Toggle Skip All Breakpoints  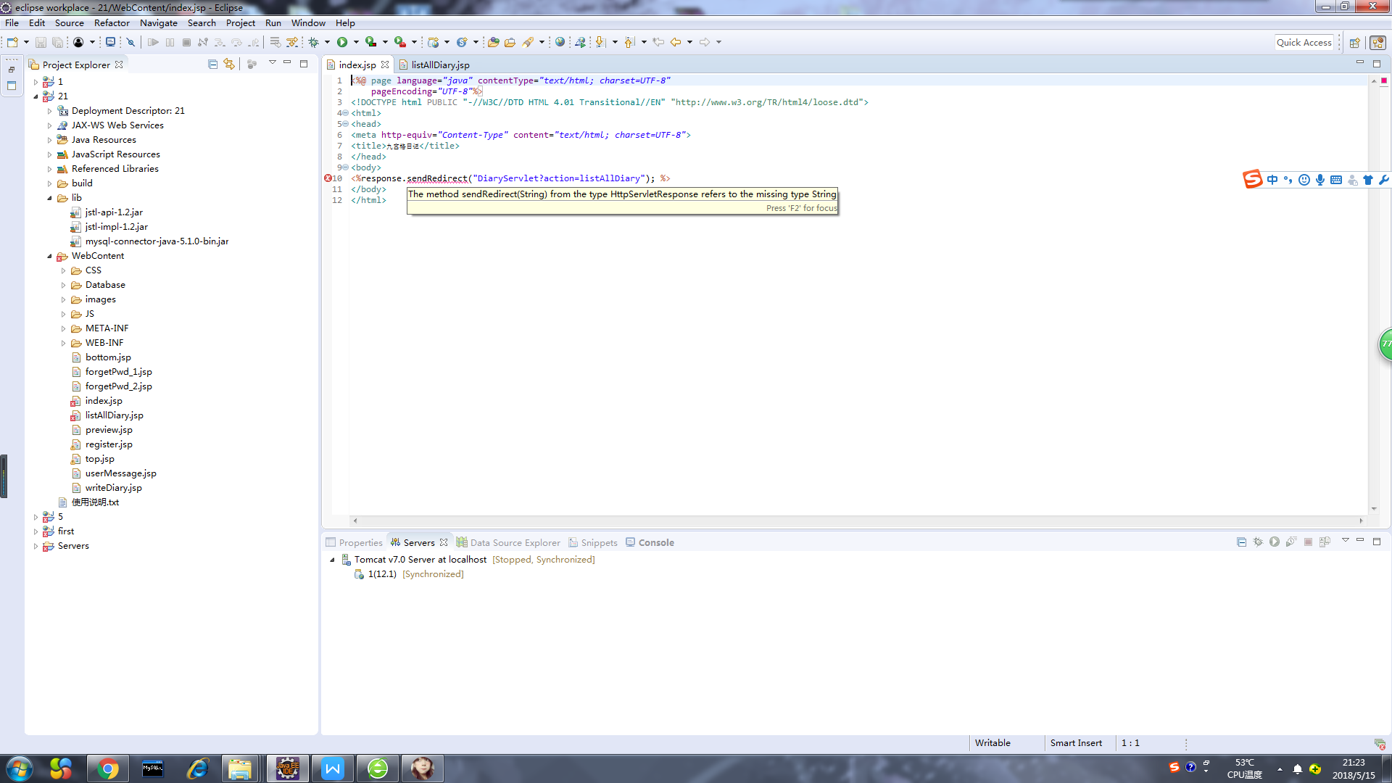tap(130, 42)
